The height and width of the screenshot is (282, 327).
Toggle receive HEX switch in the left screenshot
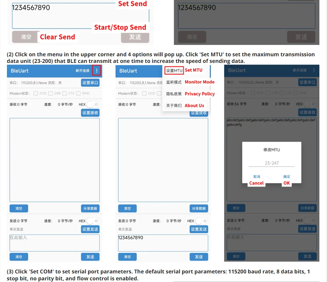coord(92,104)
